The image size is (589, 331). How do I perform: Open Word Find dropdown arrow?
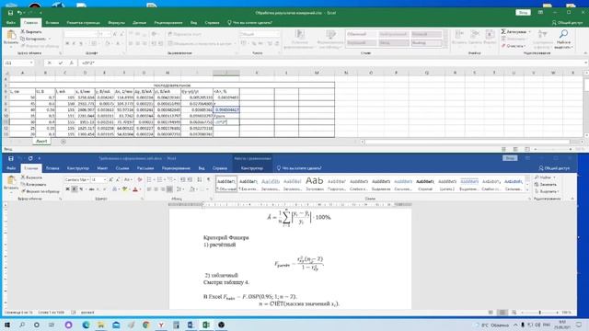554,177
